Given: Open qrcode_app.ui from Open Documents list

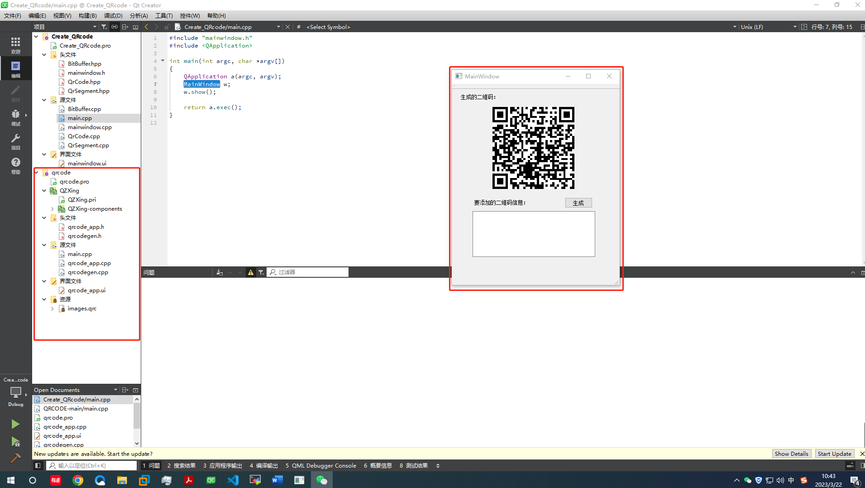Looking at the screenshot, I should (x=62, y=435).
